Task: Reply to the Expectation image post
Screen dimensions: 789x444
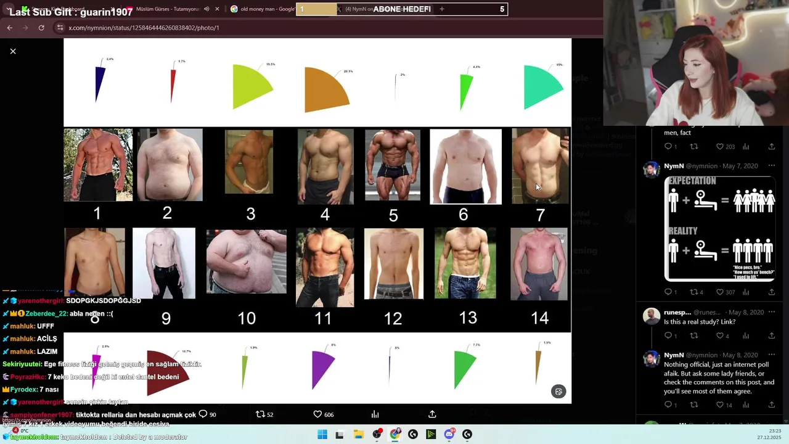Action: coord(670,292)
